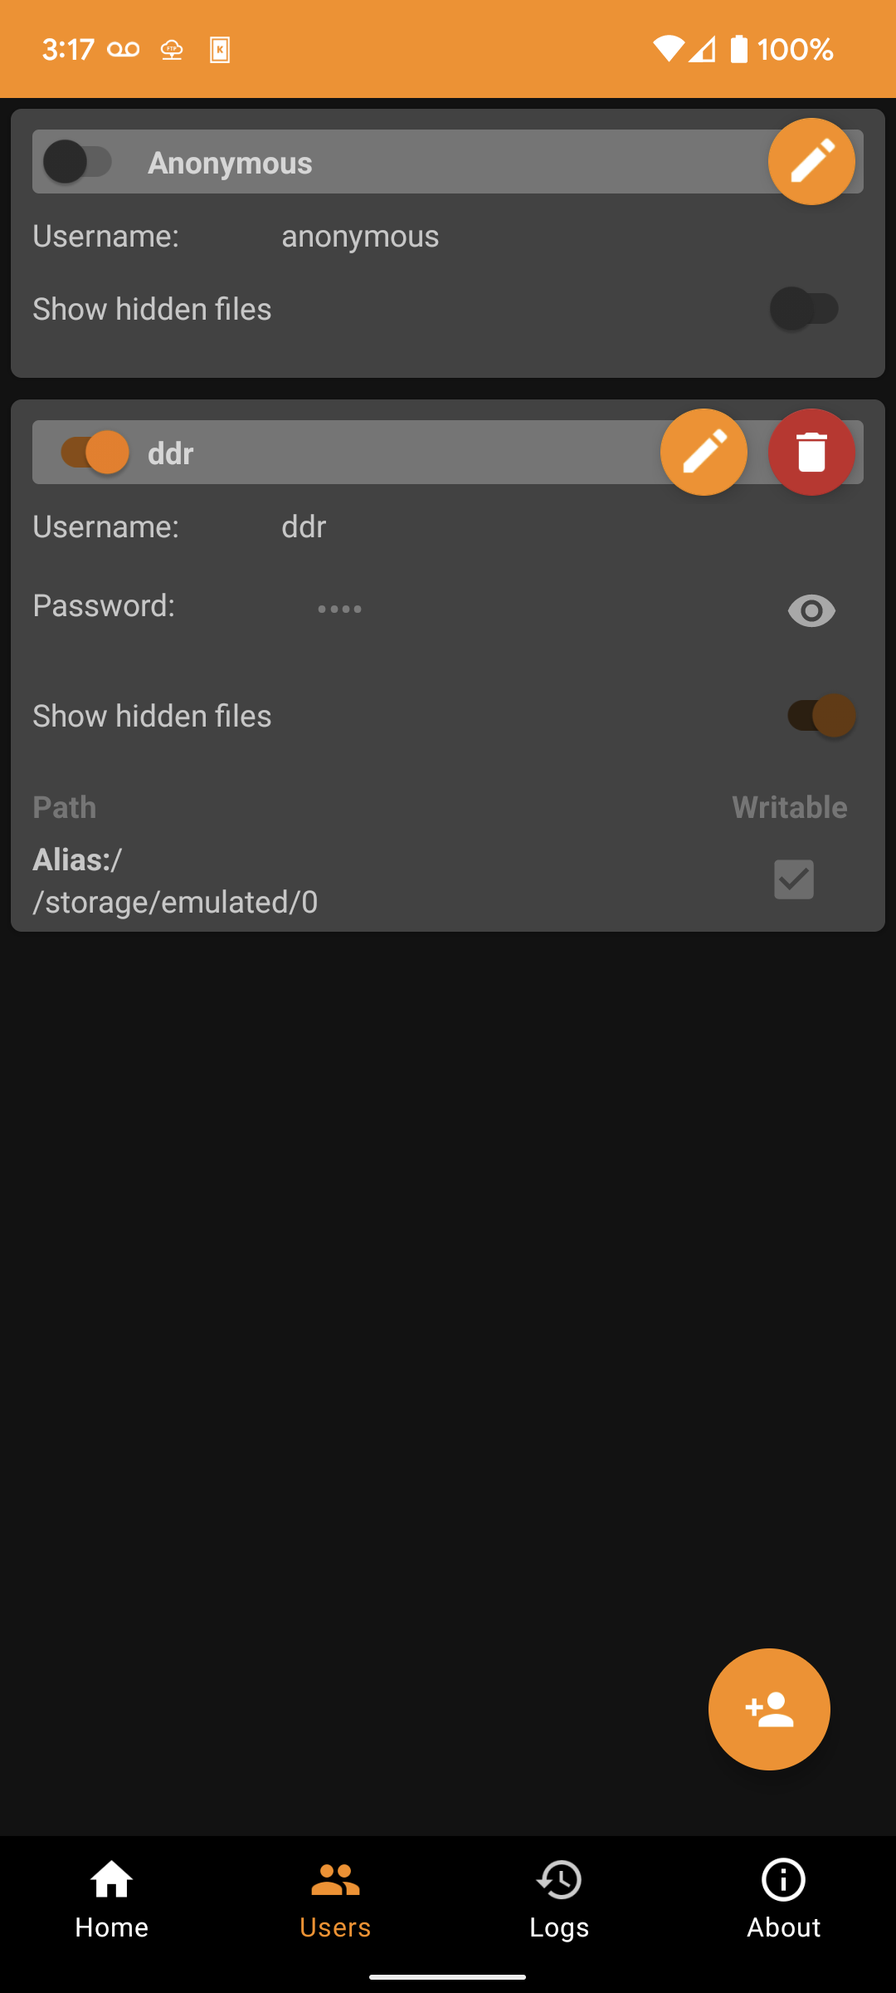Viewport: 896px width, 1993px height.
Task: Disable the ddr user switch
Action: [95, 453]
